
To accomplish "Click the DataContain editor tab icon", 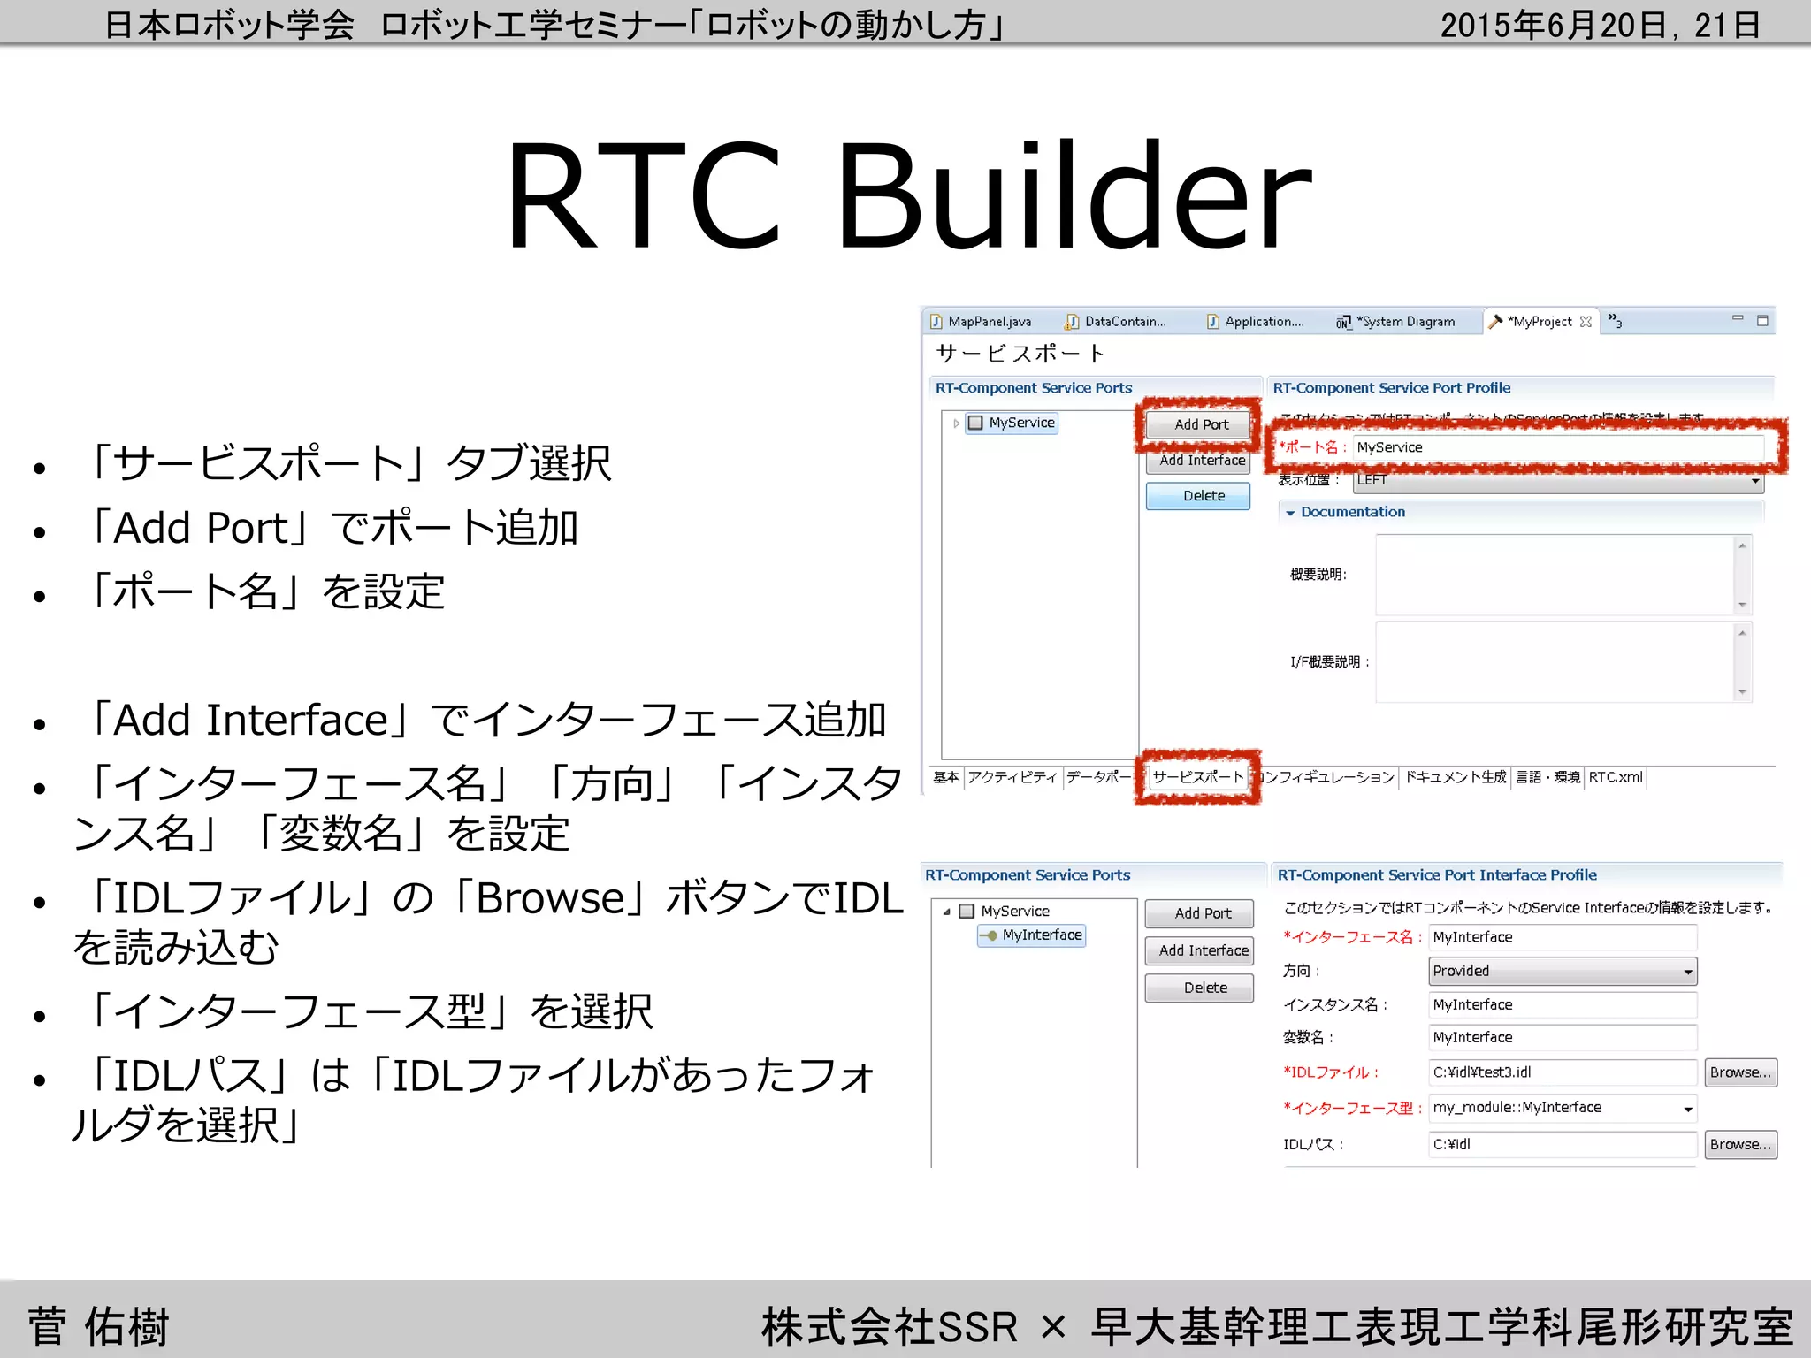I will tap(1072, 322).
